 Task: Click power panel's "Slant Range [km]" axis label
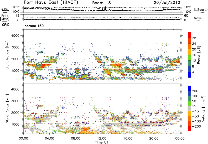[7, 55]
